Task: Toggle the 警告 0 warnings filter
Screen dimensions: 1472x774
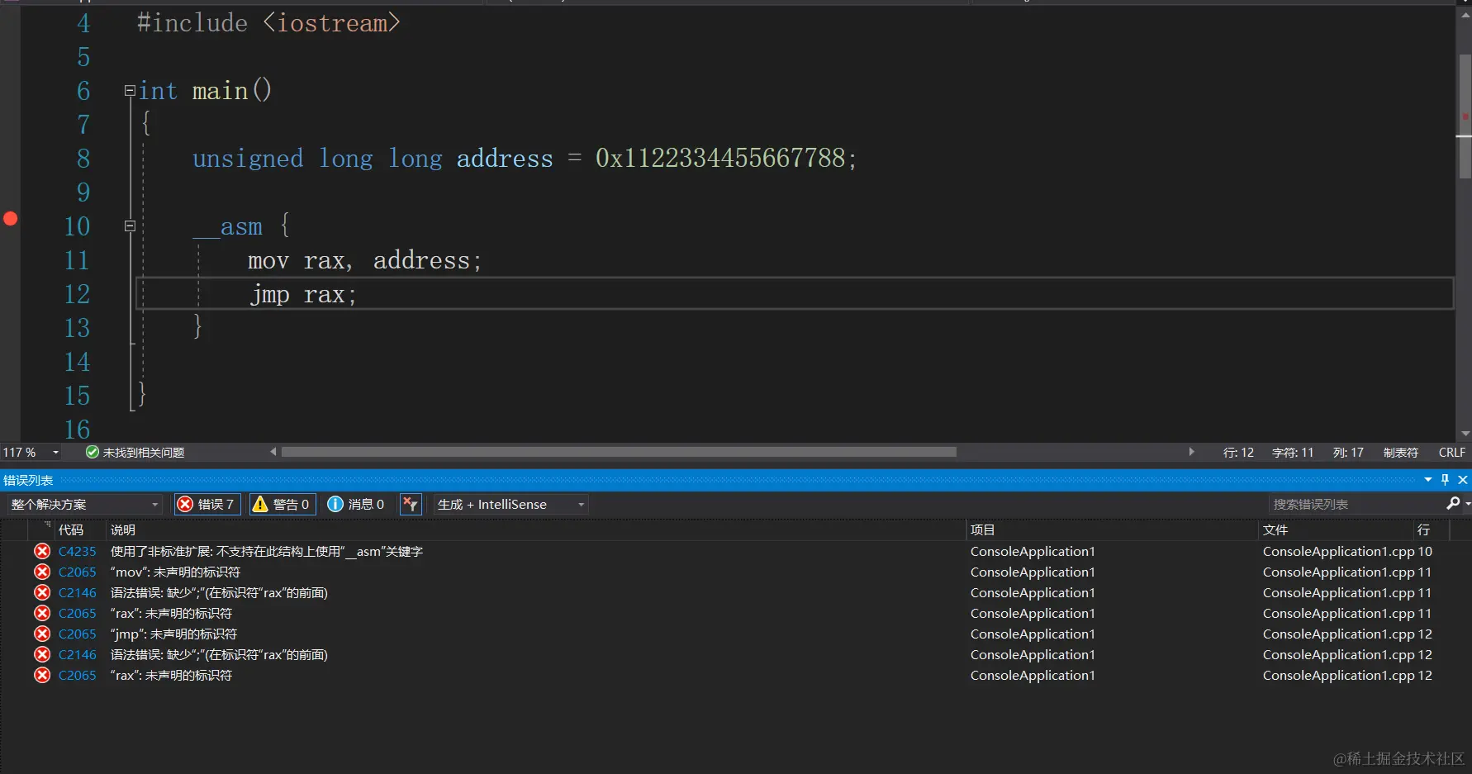Action: click(x=282, y=504)
